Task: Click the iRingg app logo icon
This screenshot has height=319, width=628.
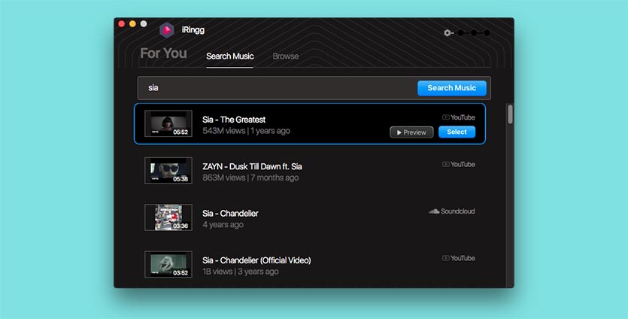Action: [167, 30]
